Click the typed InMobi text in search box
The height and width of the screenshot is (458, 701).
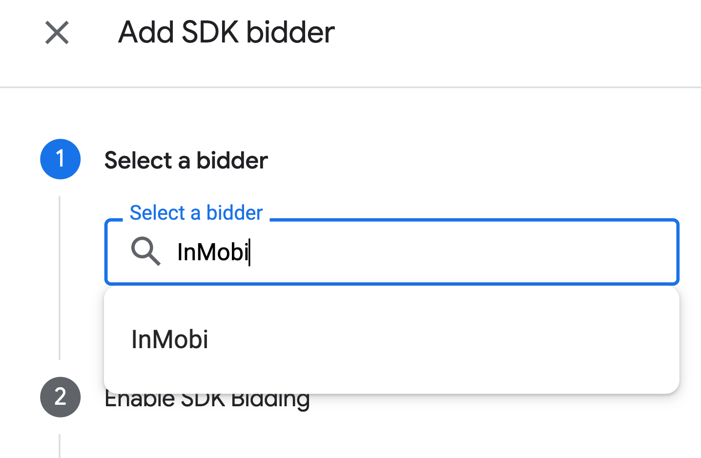tap(212, 252)
